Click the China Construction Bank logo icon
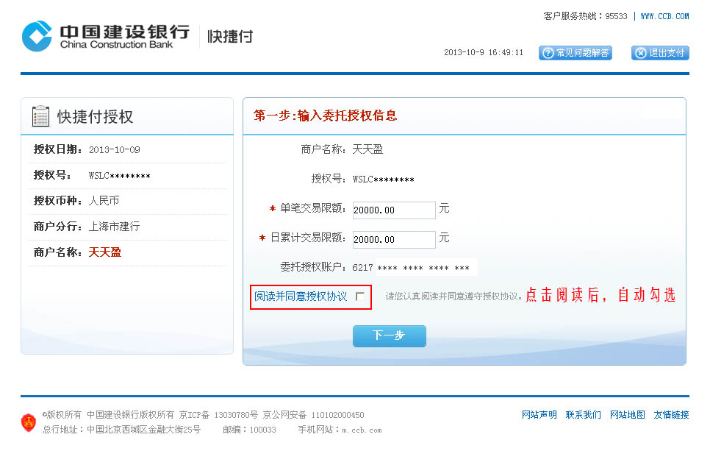 click(x=37, y=36)
